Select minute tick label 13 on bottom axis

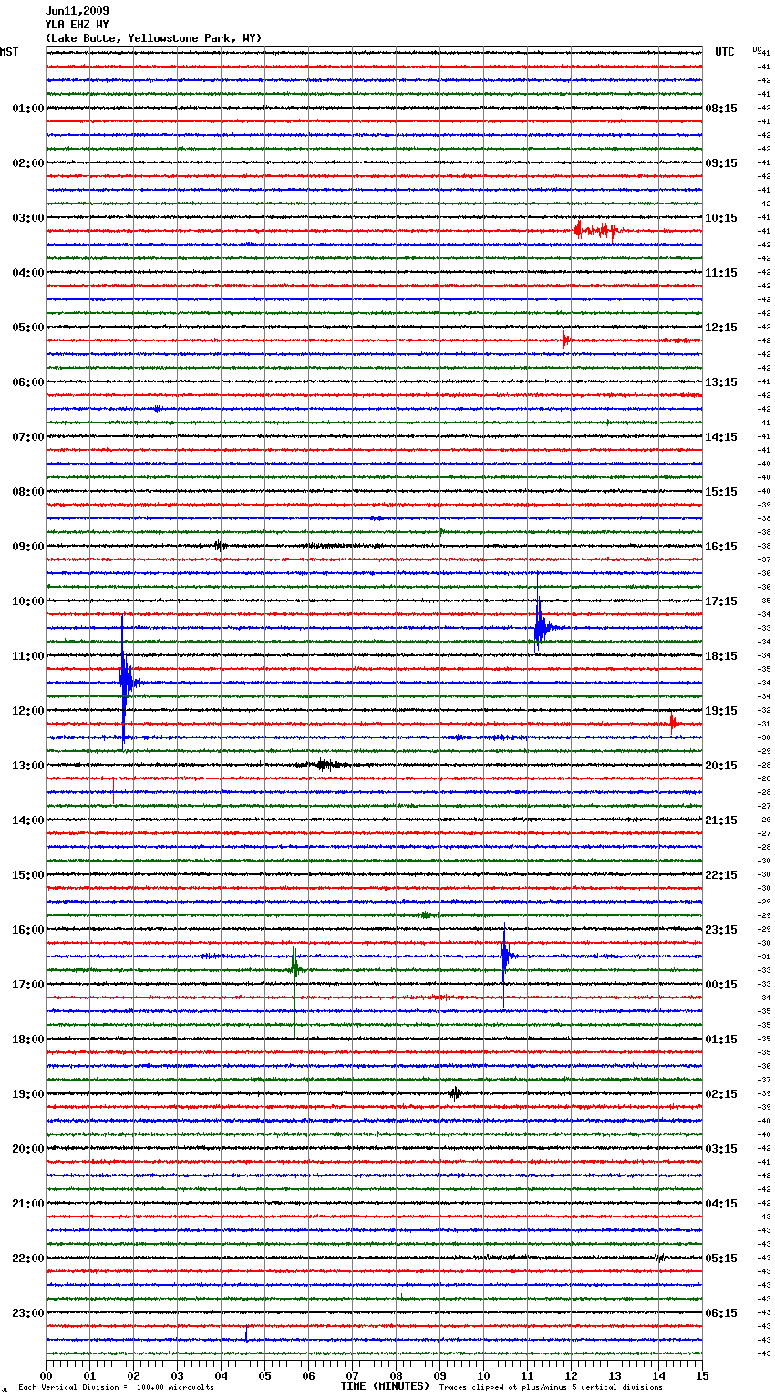(615, 1375)
